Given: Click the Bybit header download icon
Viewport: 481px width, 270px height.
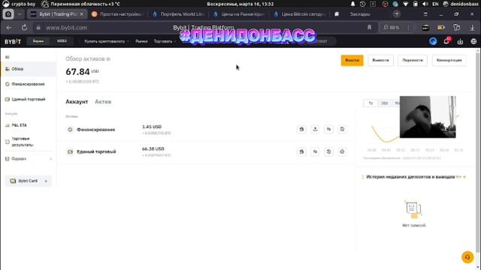Looking at the screenshot, I should (460, 42).
